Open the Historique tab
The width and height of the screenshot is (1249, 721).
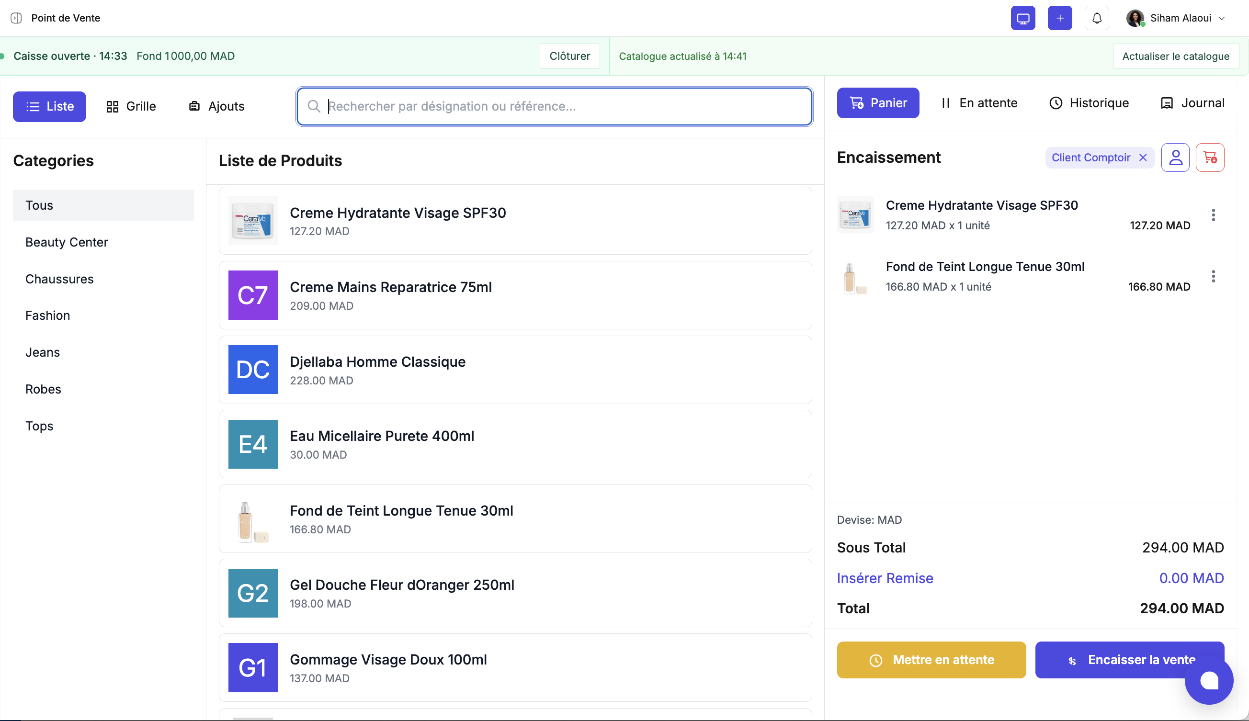(1089, 103)
